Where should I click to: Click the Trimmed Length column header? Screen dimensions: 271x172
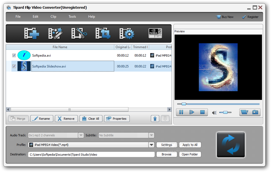[140, 47]
